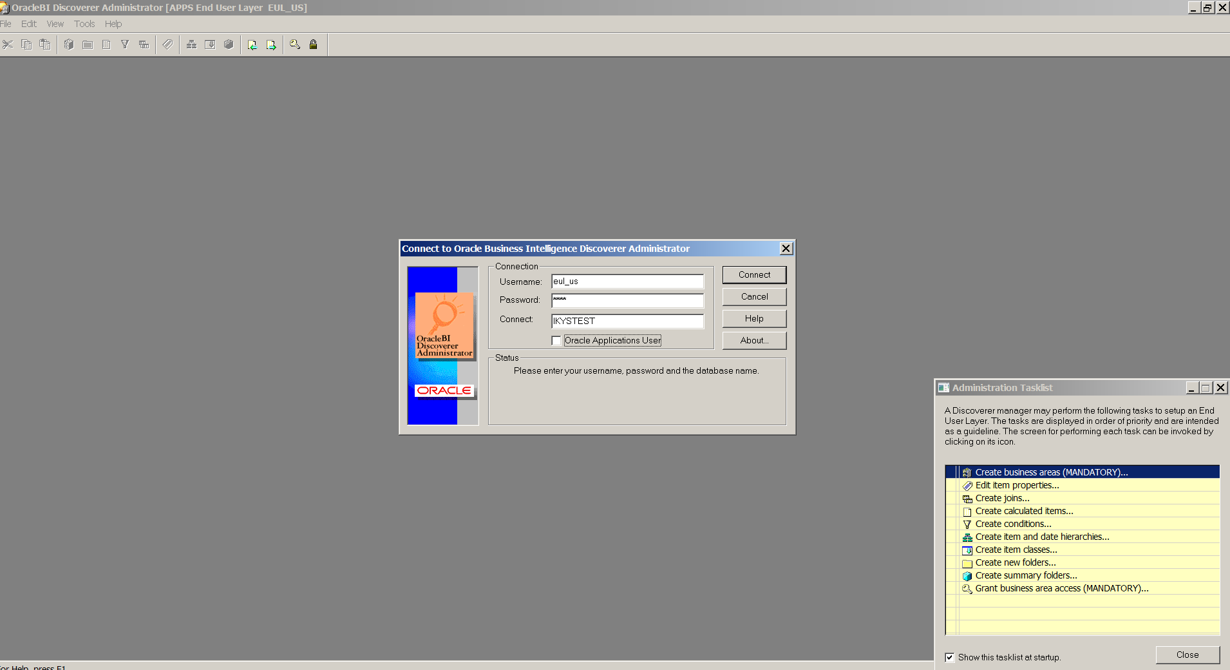The width and height of the screenshot is (1230, 670).
Task: Focus the Password field
Action: pos(627,301)
